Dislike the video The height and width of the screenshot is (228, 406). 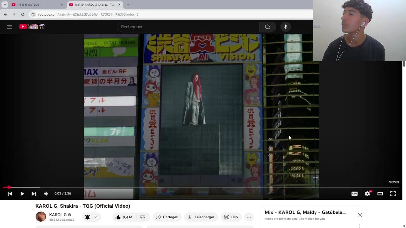coord(143,217)
